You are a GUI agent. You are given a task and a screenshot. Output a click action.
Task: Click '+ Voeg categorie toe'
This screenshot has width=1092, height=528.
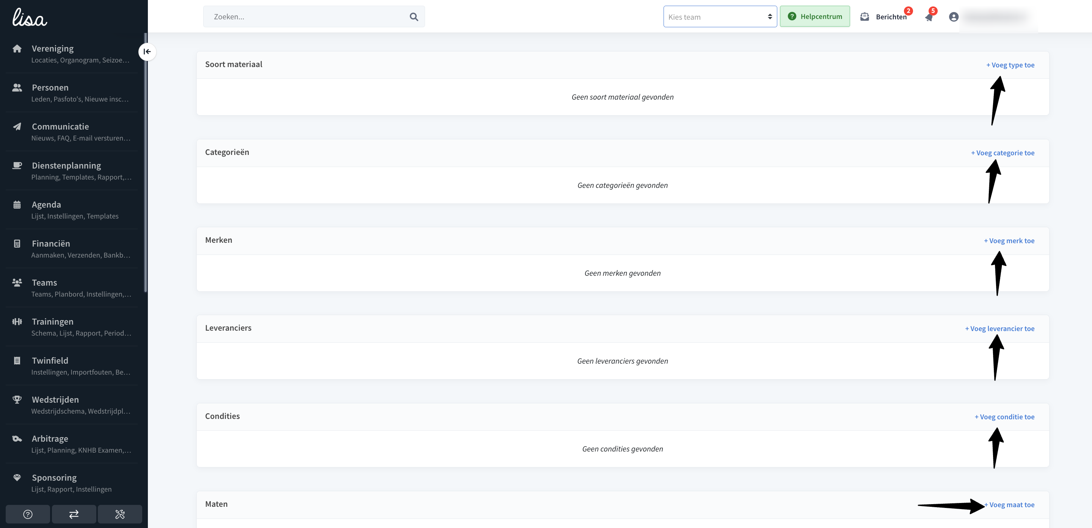pyautogui.click(x=1003, y=153)
